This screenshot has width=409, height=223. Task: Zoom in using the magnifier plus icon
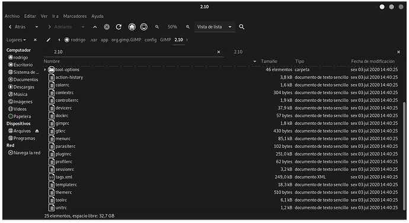point(187,27)
